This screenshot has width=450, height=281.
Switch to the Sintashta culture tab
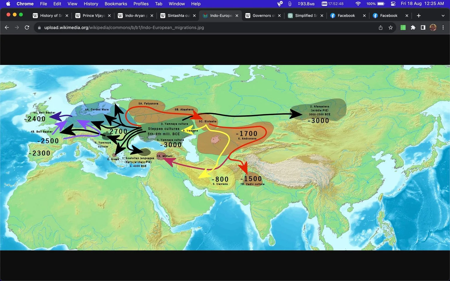tap(178, 16)
